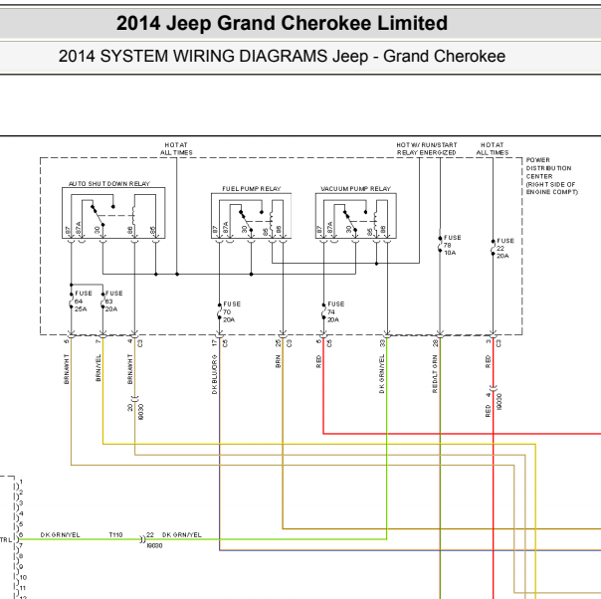Click terminal "87A" of the Fuel Pump Relay
601x599 pixels.
pos(226,228)
